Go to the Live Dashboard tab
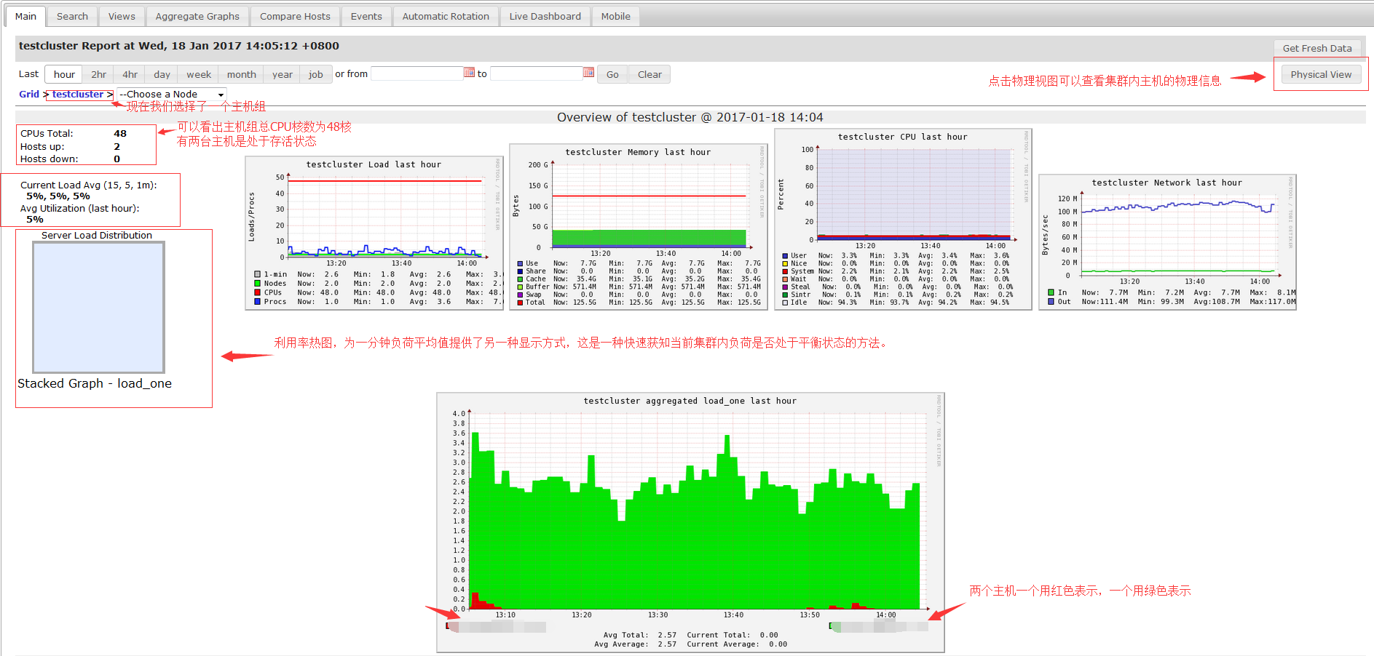 point(545,16)
